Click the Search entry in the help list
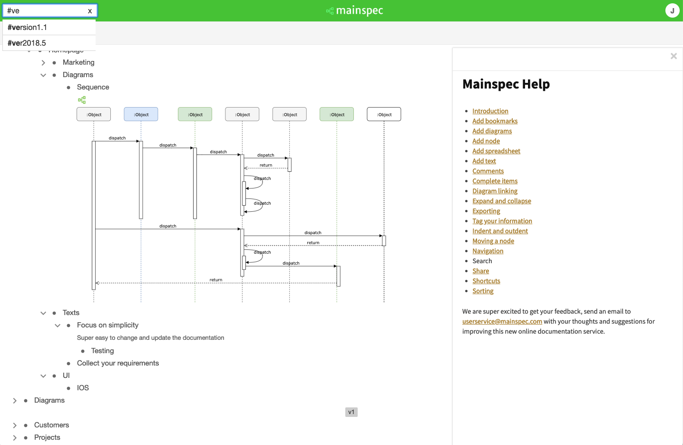The width and height of the screenshot is (683, 445). [482, 261]
